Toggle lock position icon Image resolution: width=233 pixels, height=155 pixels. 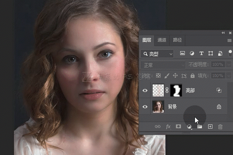[x=176, y=76]
